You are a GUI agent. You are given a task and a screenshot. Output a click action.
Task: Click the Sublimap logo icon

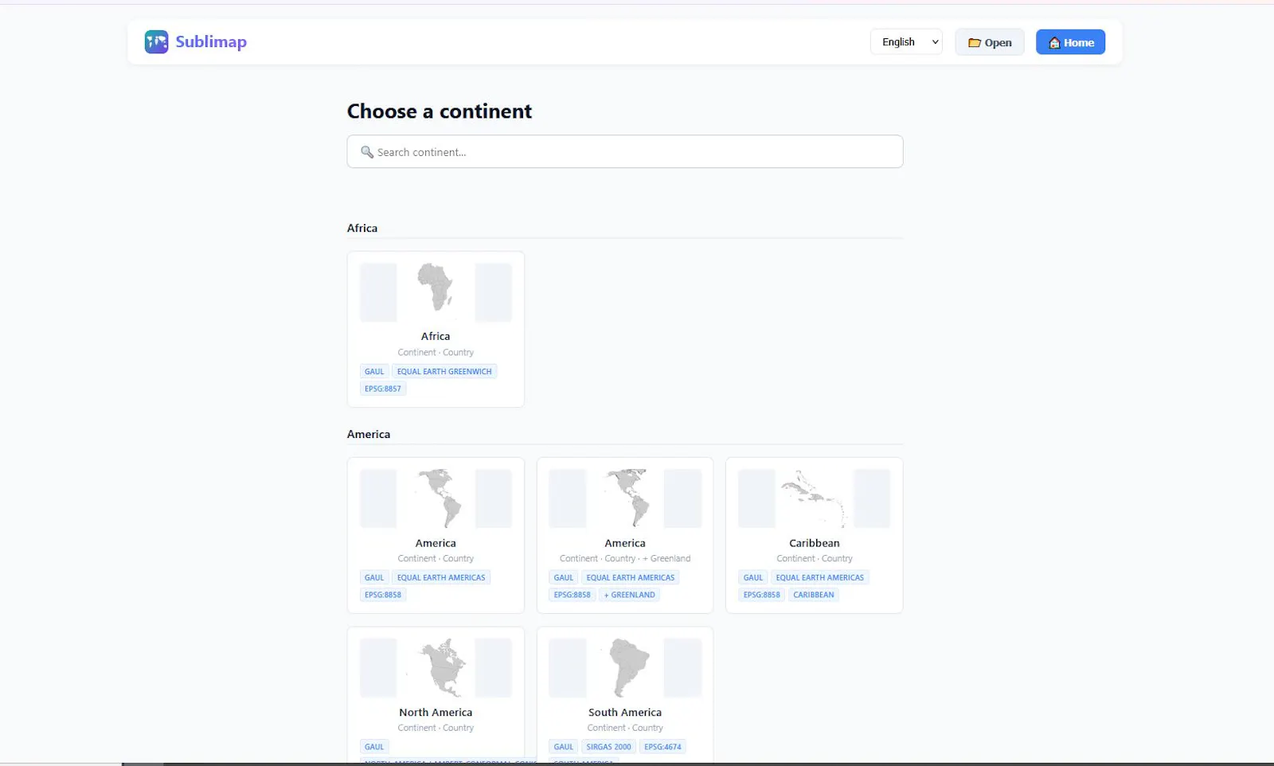click(156, 42)
